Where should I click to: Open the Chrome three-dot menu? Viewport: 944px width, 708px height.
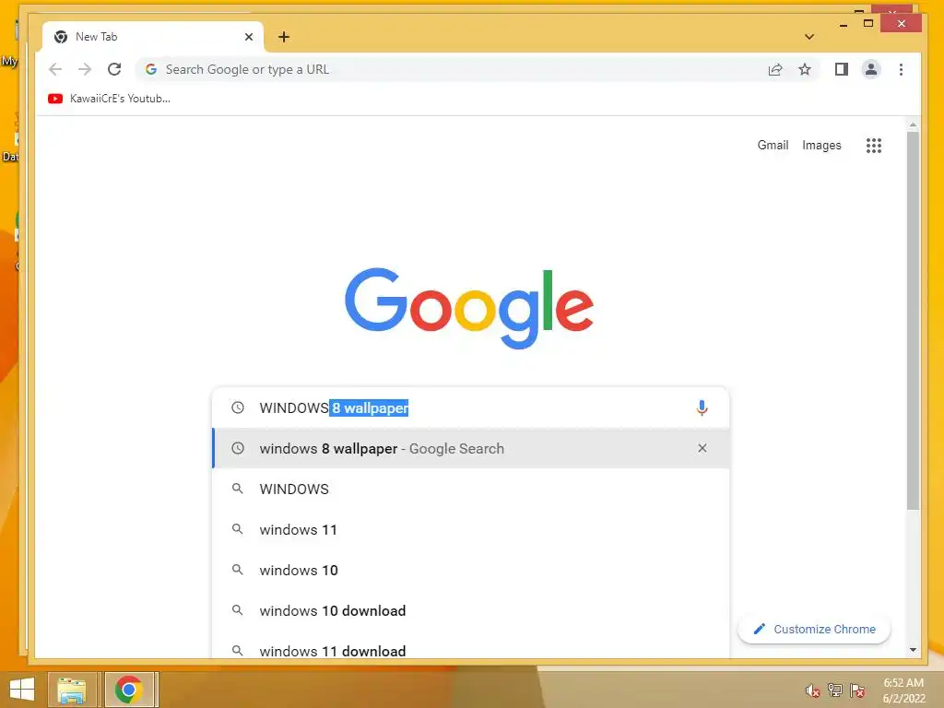point(902,69)
